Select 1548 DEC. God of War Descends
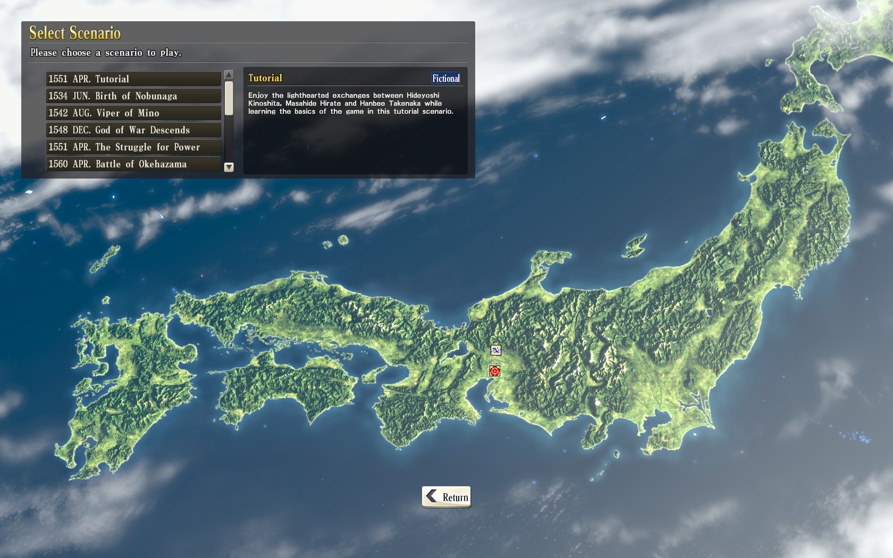Viewport: 893px width, 558px height. 133,130
